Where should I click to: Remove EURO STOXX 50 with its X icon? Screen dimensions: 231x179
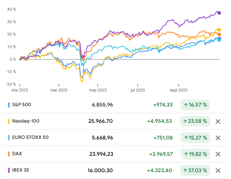point(218,138)
